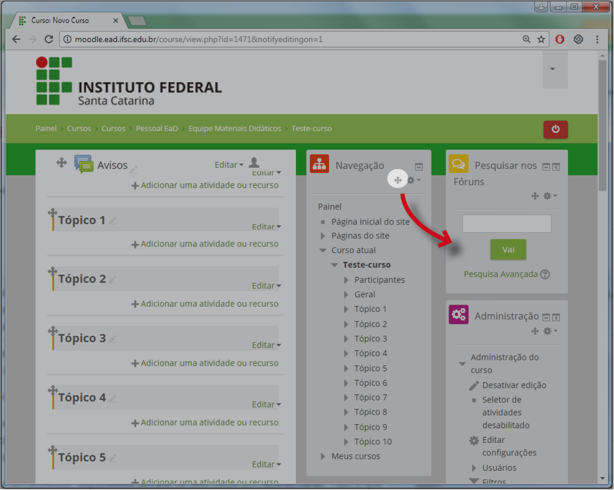Expand the Meus cursos tree item
The height and width of the screenshot is (490, 614).
pyautogui.click(x=323, y=457)
